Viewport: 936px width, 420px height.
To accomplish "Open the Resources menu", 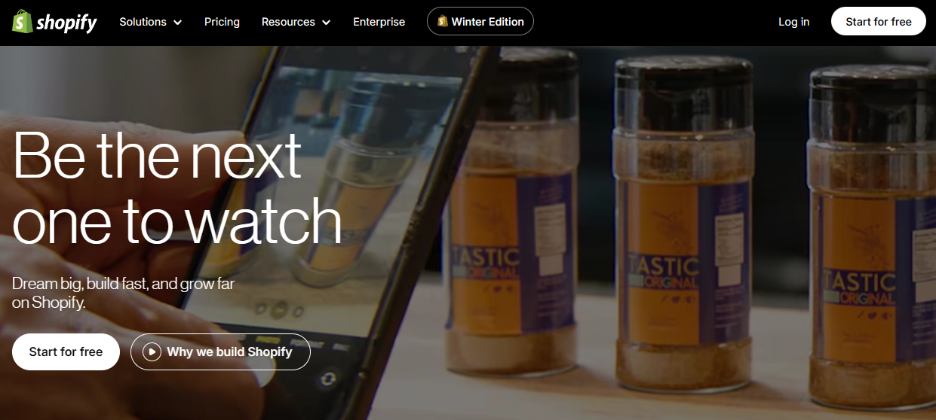I will 289,22.
